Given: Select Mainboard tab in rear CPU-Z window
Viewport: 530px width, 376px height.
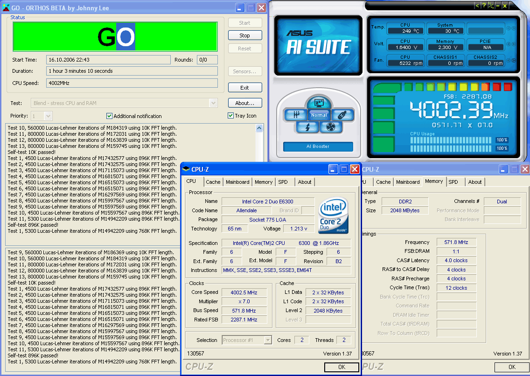Looking at the screenshot, I should coord(408,182).
